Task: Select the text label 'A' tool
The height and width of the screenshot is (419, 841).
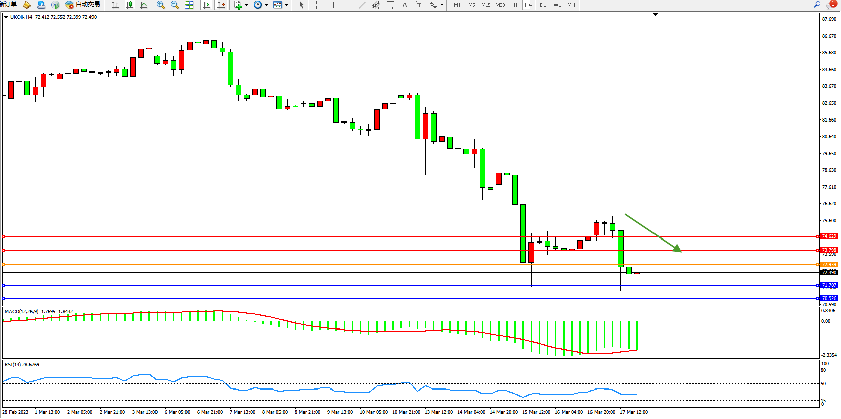Action: pos(404,5)
